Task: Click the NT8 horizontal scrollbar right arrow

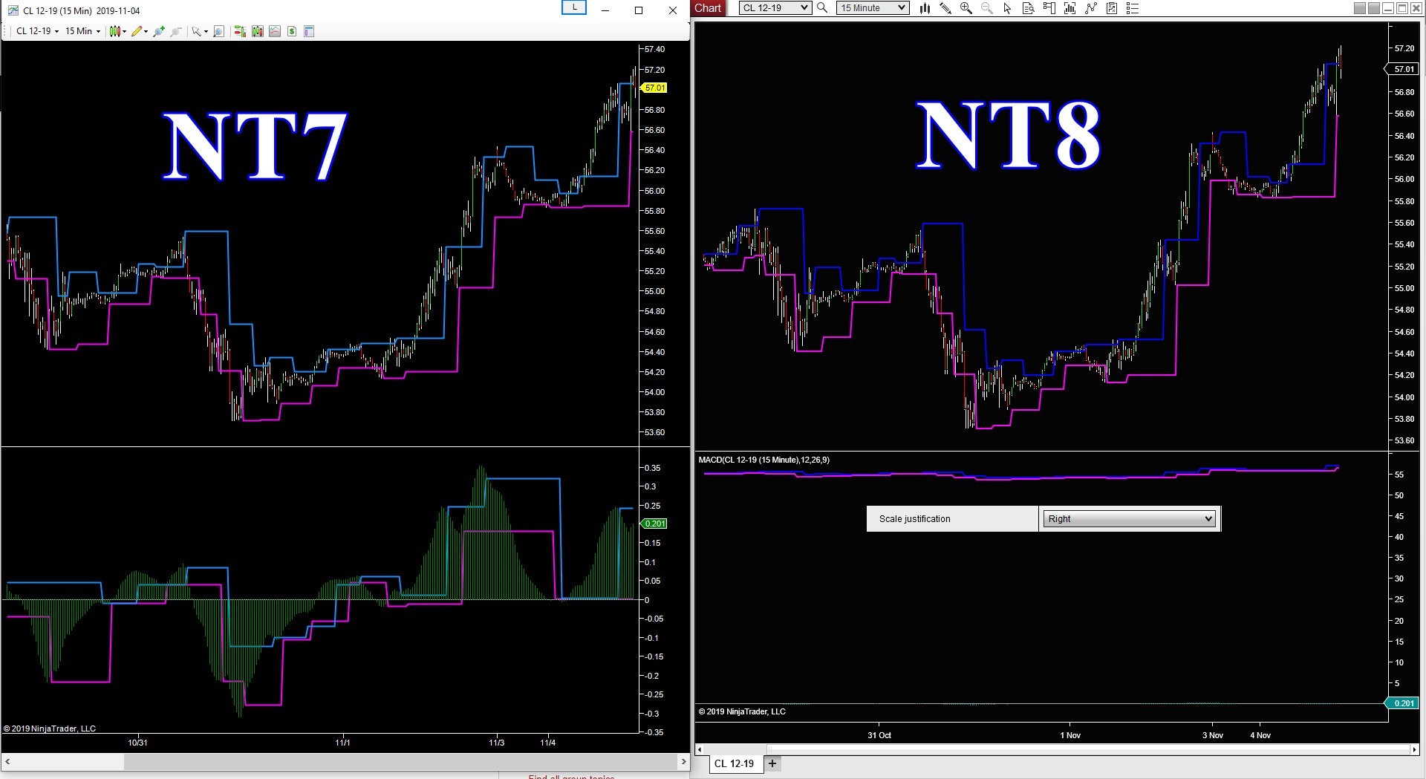Action: pyautogui.click(x=1414, y=750)
